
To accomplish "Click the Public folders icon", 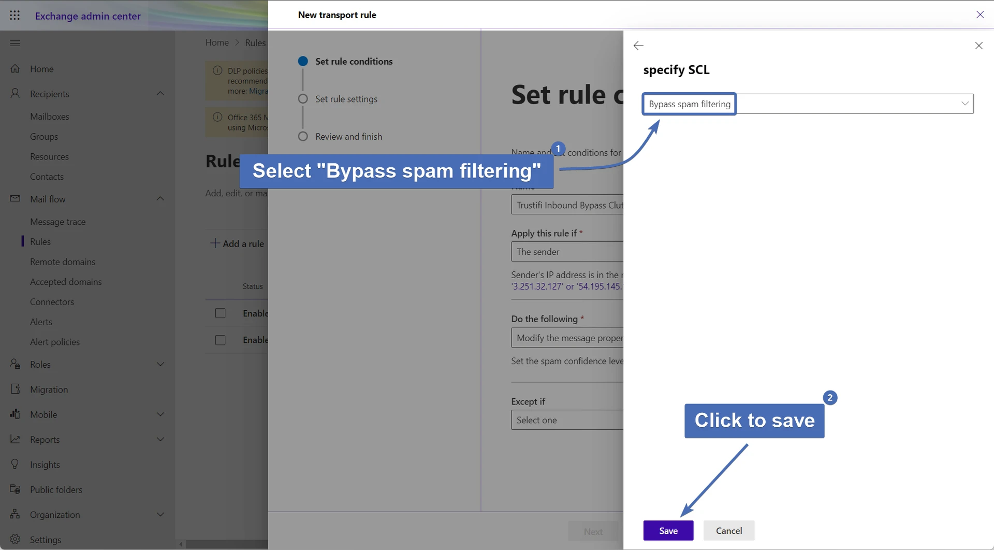I will tap(16, 489).
